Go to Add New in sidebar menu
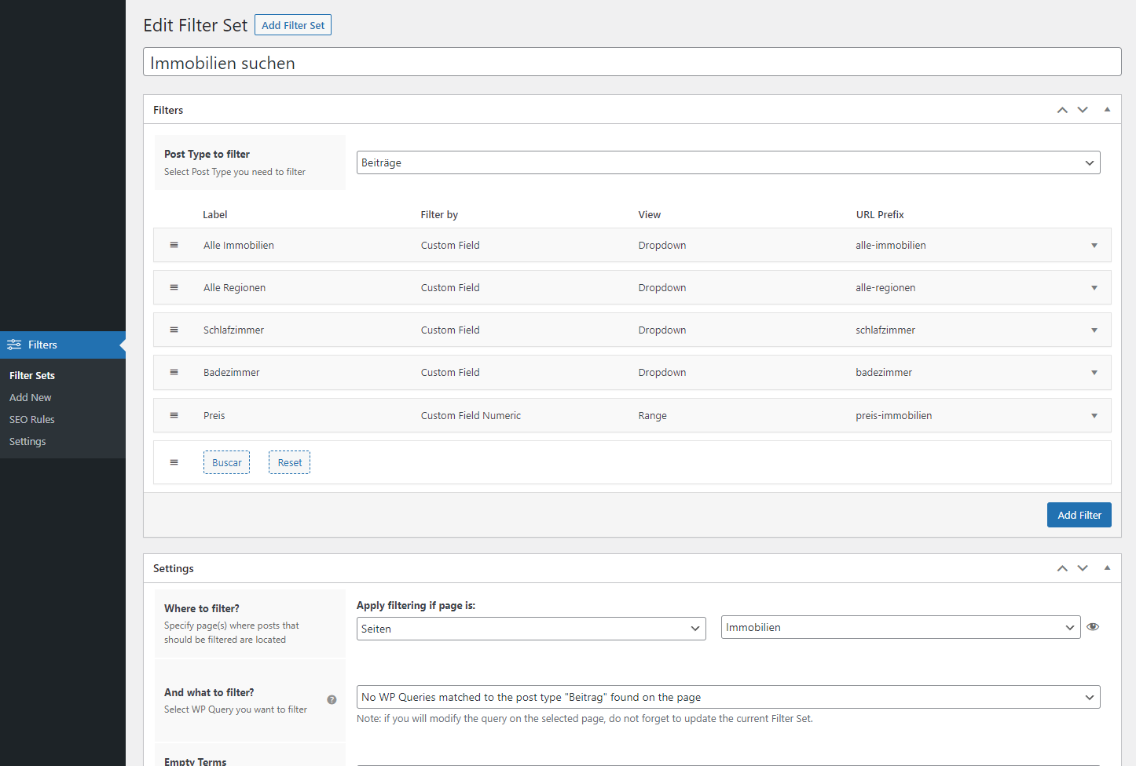The image size is (1136, 766). 31,397
